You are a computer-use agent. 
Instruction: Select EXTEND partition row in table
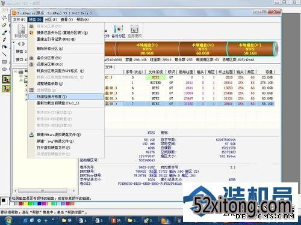(189, 83)
